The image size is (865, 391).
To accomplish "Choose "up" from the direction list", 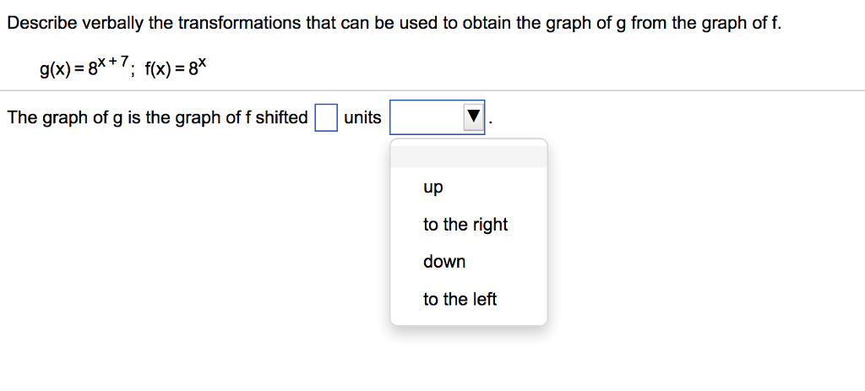I will click(x=433, y=187).
